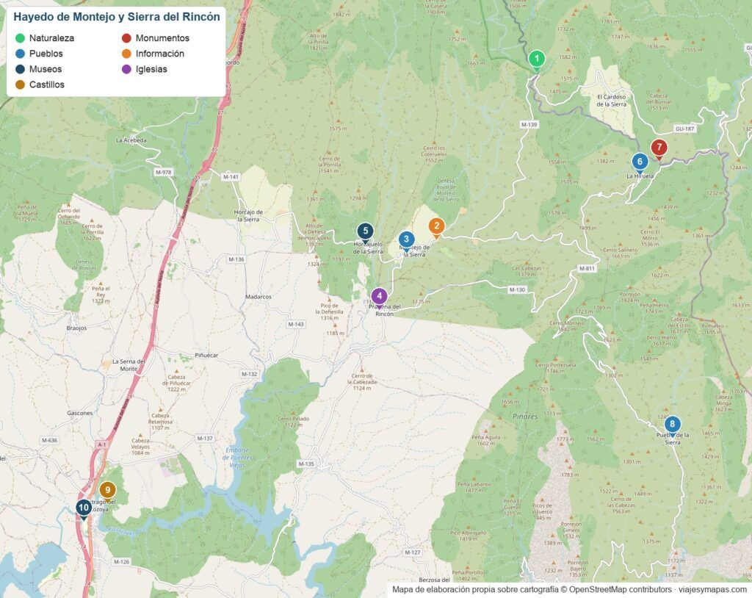Click the M-978 road shield
The height and width of the screenshot is (598, 752).
click(164, 172)
